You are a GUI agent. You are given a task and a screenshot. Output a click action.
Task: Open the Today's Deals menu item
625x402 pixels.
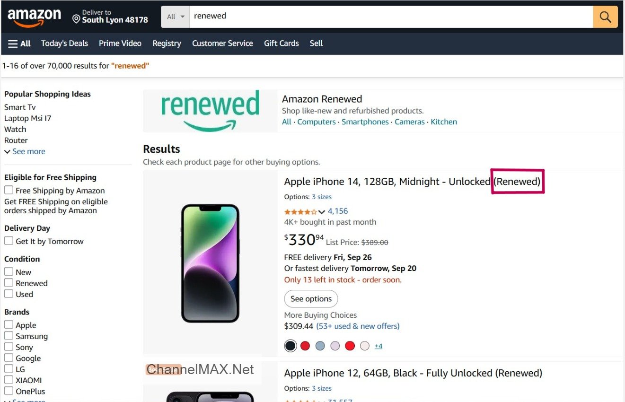pyautogui.click(x=64, y=43)
